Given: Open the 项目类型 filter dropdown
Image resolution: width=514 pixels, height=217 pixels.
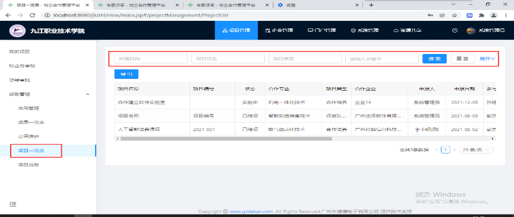Looking at the screenshot, I should point(305,59).
